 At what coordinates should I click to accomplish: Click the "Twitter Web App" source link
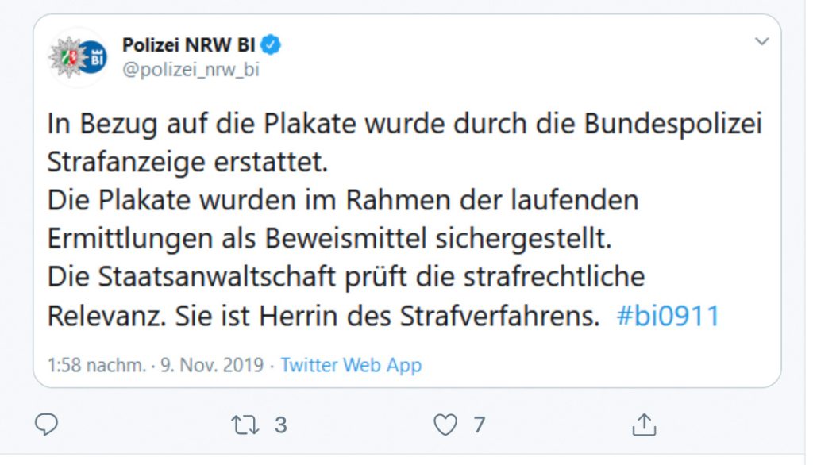351,366
